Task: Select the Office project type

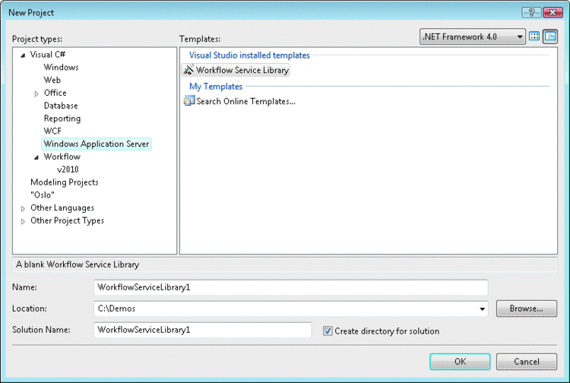Action: (x=55, y=93)
